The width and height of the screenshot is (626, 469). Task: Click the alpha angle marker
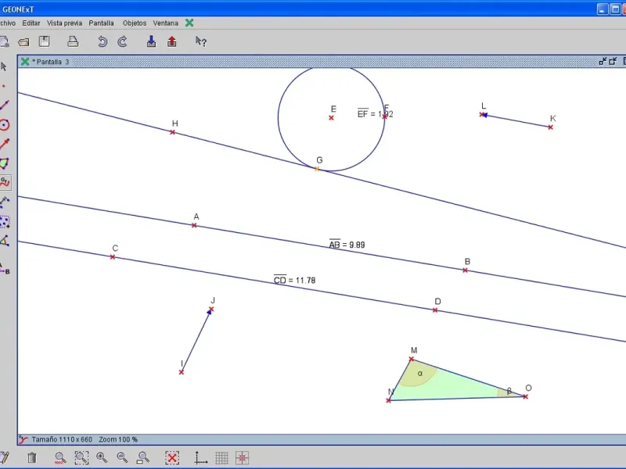tap(420, 374)
